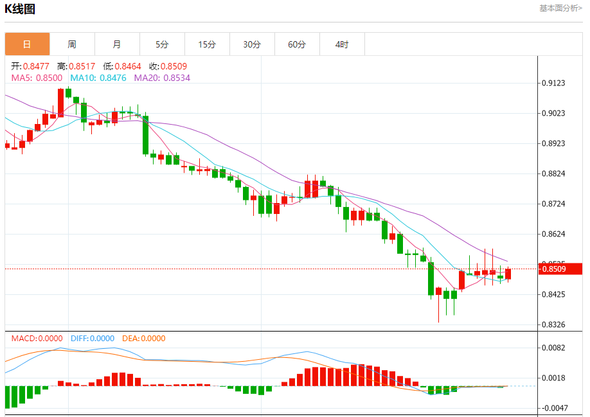Open the 基本面分析 link
The image size is (590, 417).
click(560, 8)
